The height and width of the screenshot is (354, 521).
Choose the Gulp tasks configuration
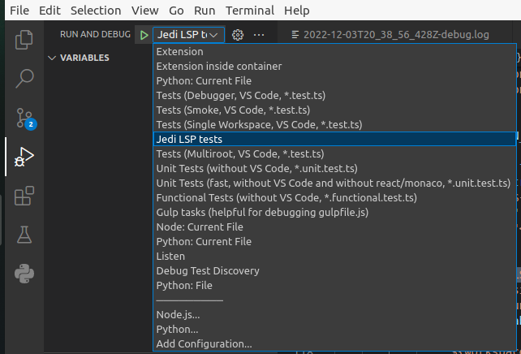pyautogui.click(x=262, y=212)
